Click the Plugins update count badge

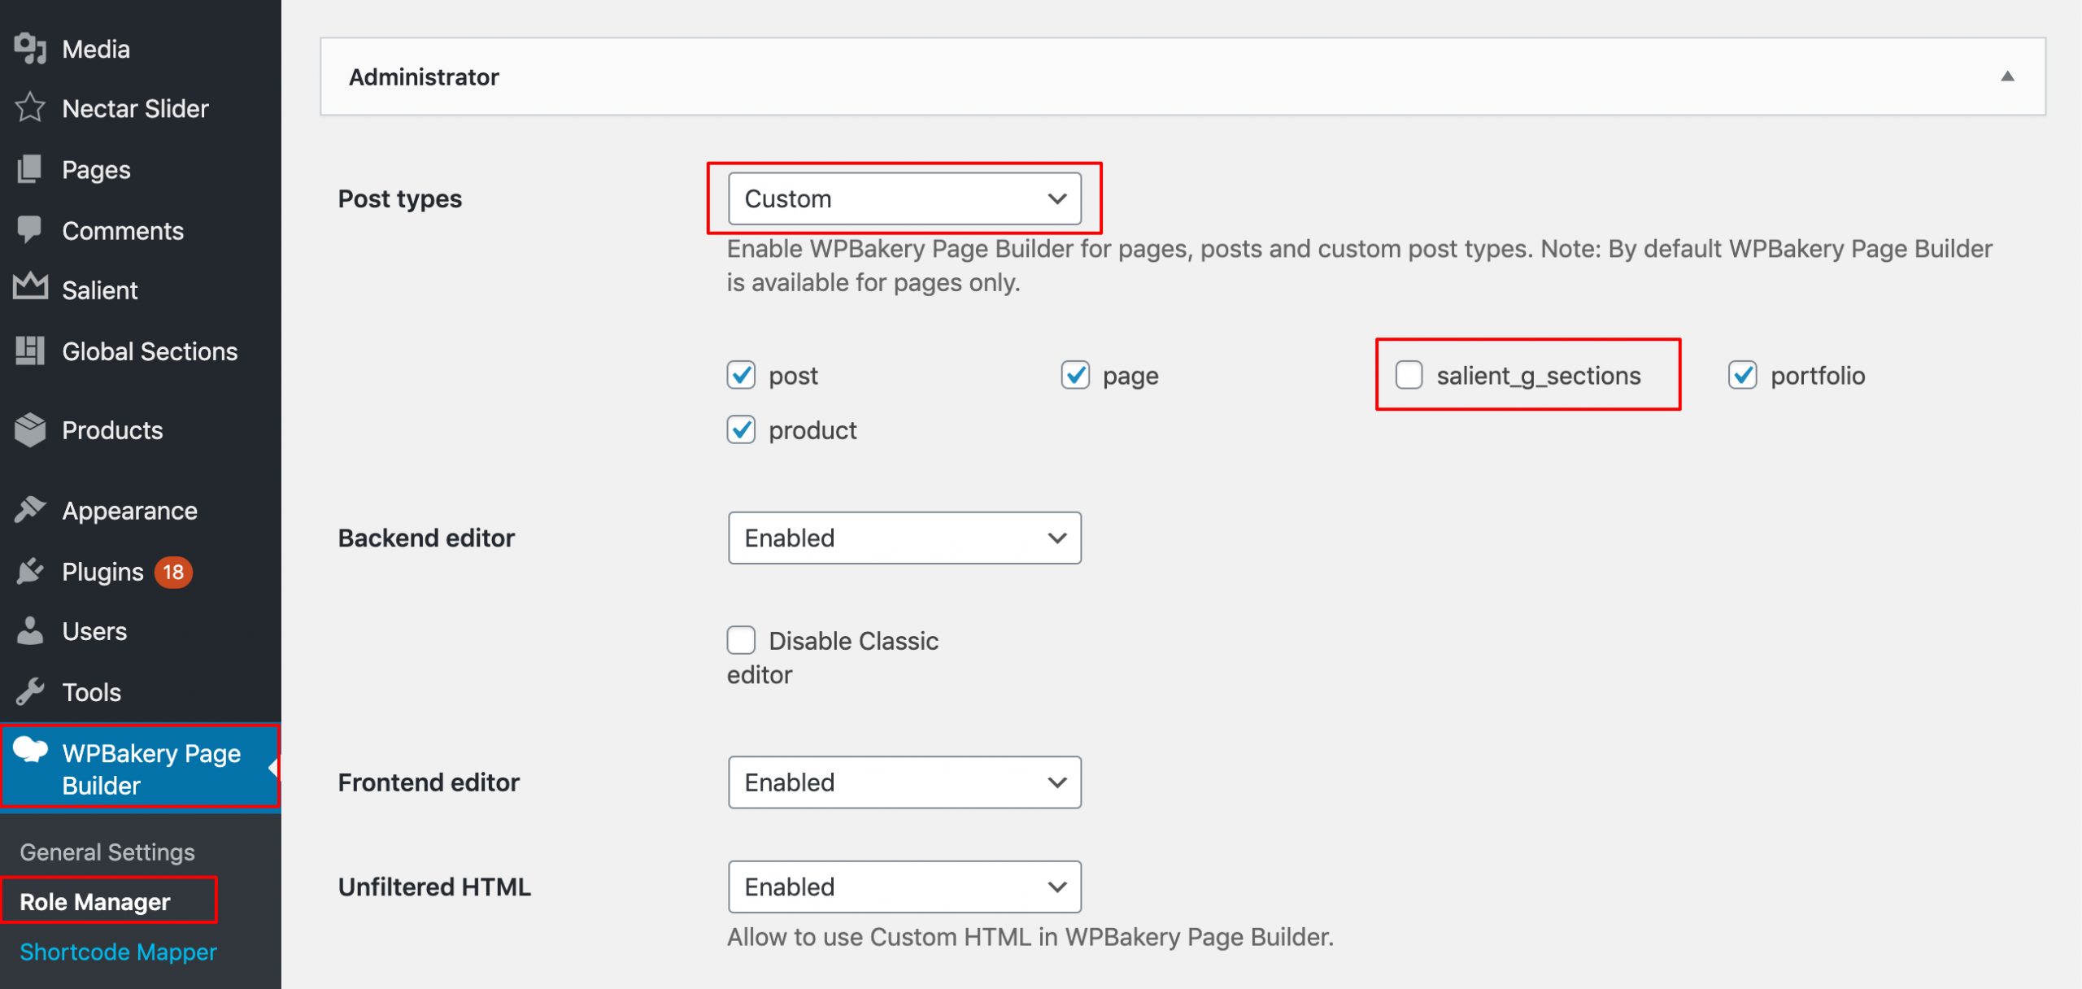click(x=173, y=572)
